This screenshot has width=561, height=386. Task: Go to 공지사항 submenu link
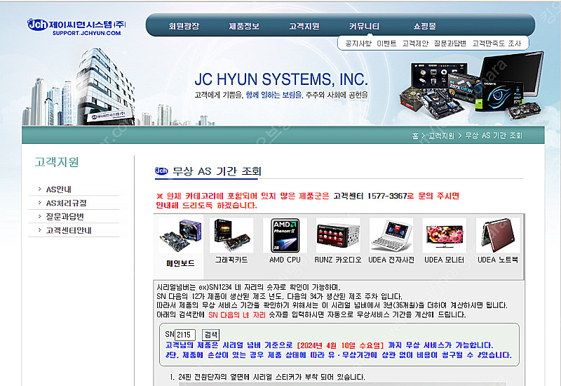[x=358, y=44]
